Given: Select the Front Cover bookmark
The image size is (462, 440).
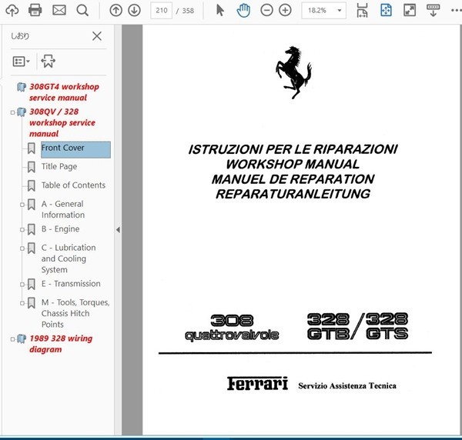Looking at the screenshot, I should tap(75, 149).
